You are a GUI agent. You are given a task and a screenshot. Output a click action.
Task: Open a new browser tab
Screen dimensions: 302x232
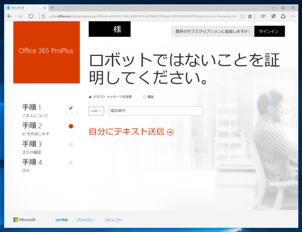[52, 8]
